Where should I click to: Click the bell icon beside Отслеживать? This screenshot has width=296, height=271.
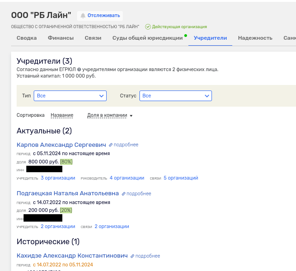tap(83, 16)
